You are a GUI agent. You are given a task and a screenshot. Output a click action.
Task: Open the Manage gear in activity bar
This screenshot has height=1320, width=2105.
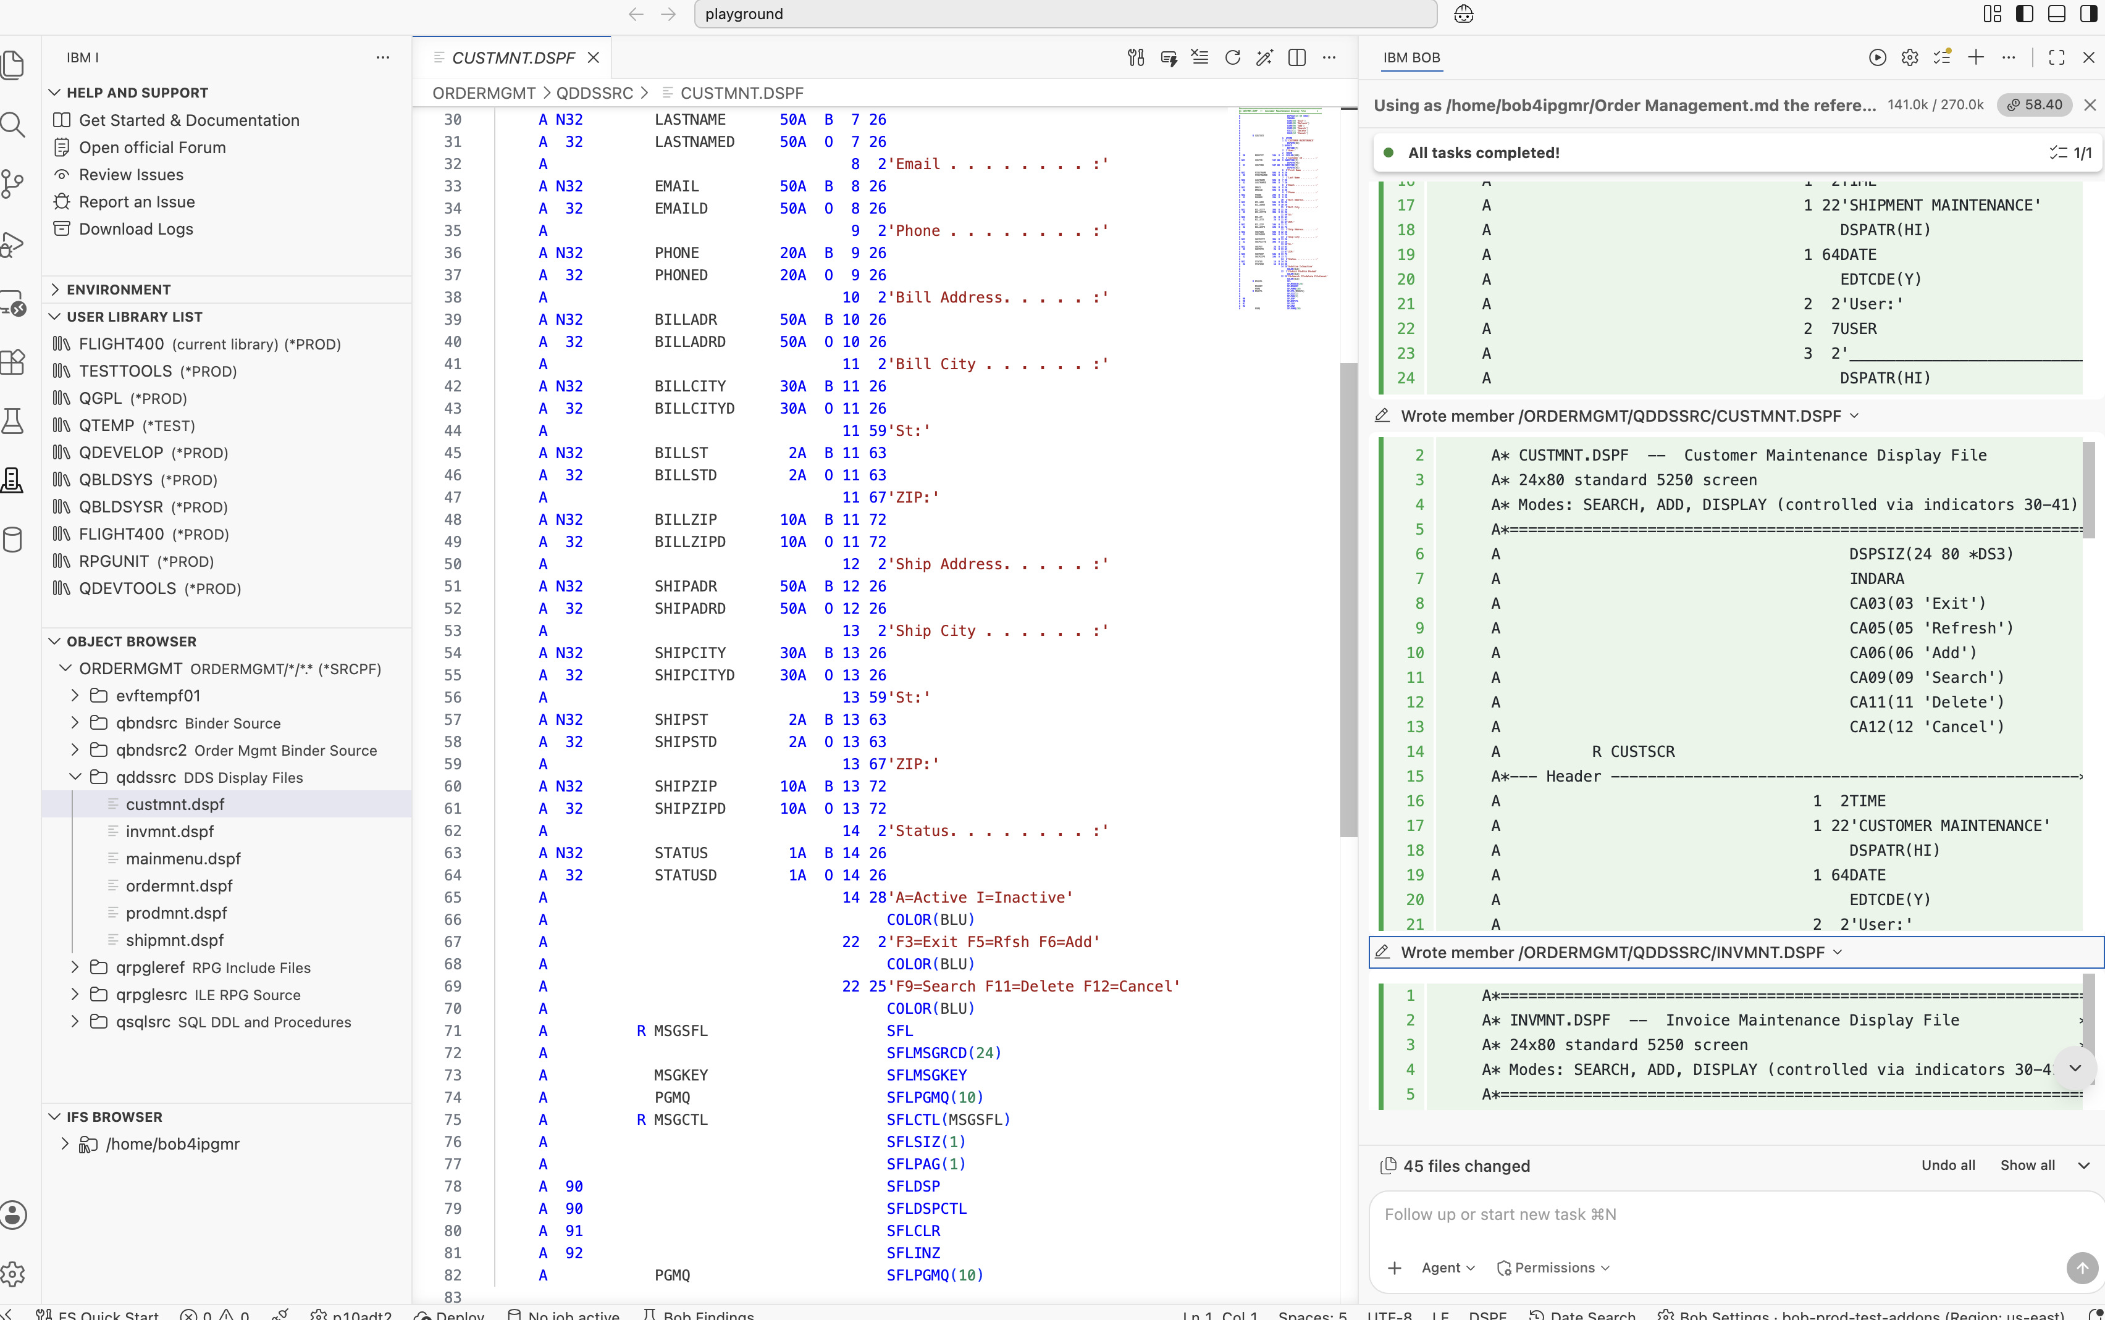pyautogui.click(x=12, y=1274)
